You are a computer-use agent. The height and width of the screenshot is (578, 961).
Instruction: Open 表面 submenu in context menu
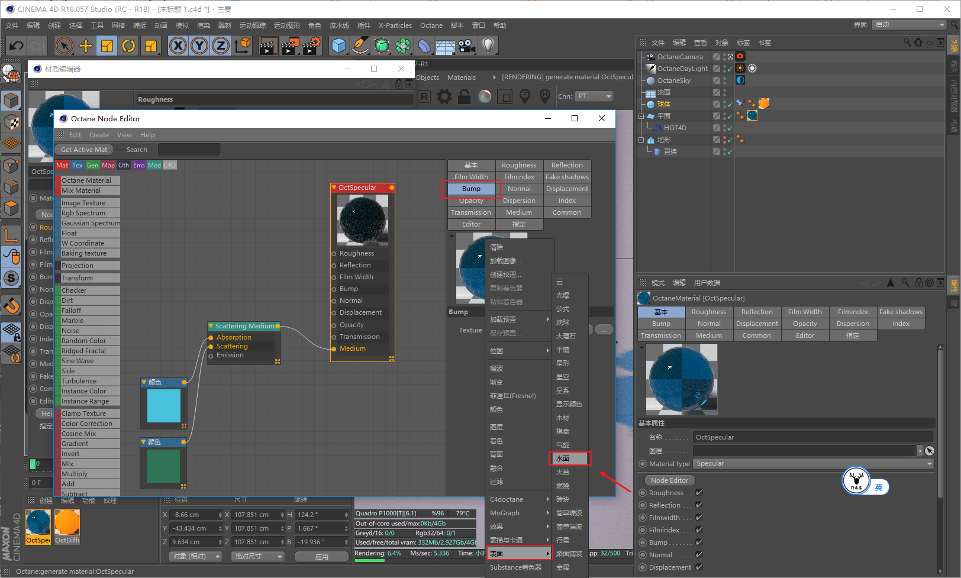click(518, 553)
